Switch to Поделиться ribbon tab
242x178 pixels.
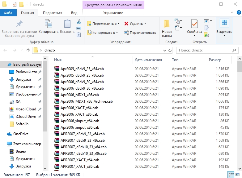click(53, 13)
